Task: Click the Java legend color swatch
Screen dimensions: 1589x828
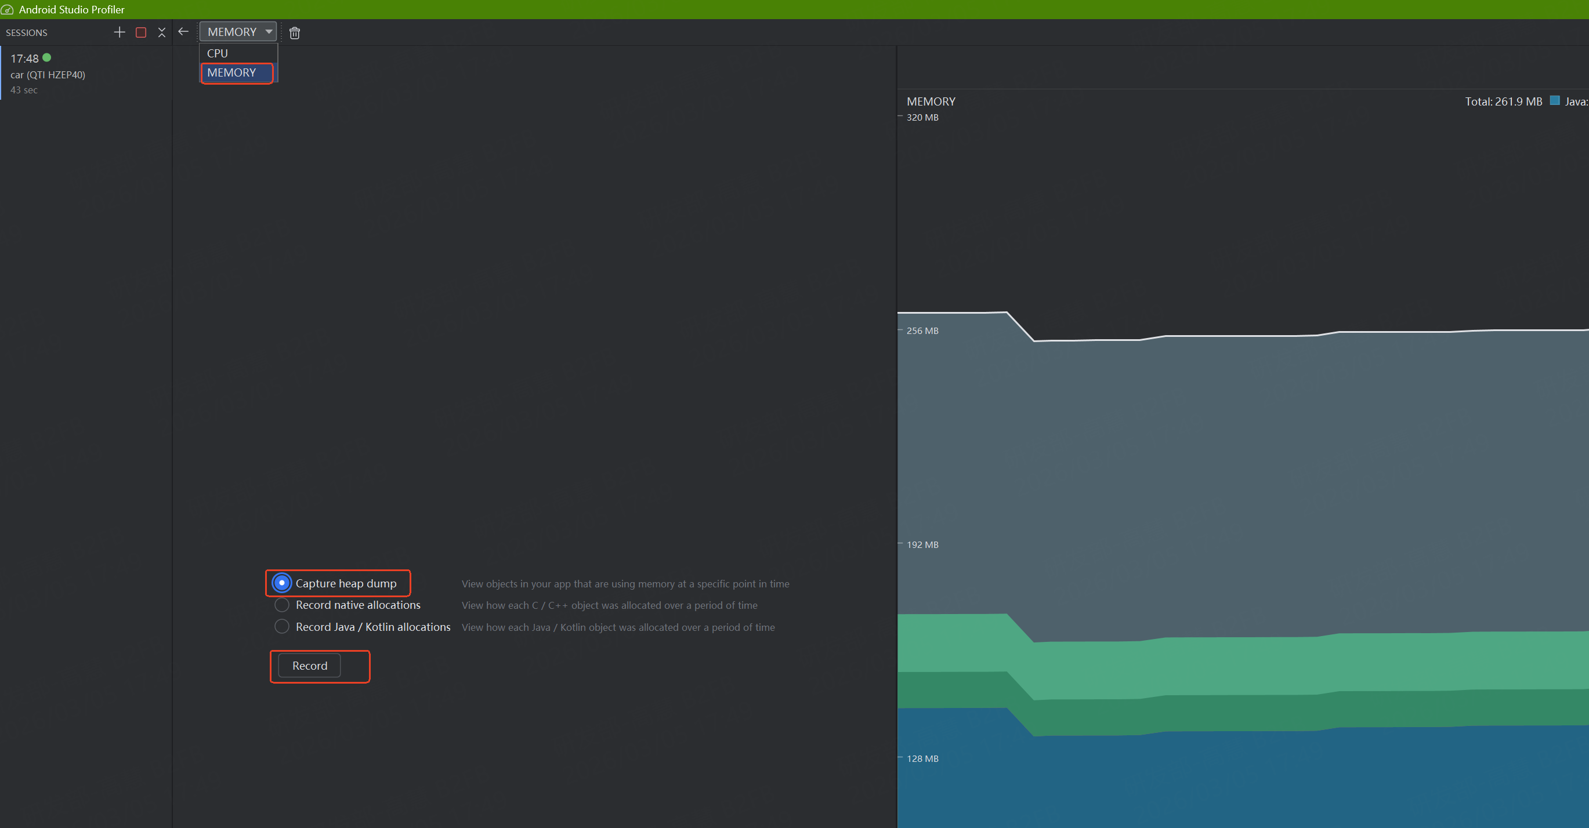Action: tap(1555, 100)
